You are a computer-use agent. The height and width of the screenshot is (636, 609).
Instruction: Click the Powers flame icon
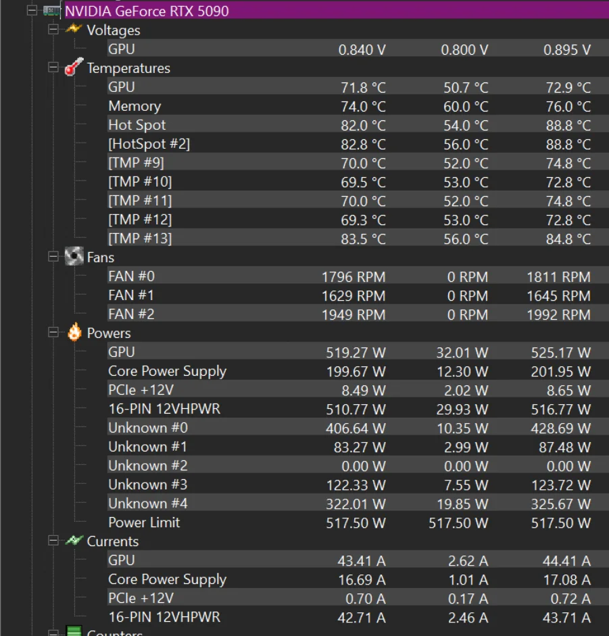point(74,333)
